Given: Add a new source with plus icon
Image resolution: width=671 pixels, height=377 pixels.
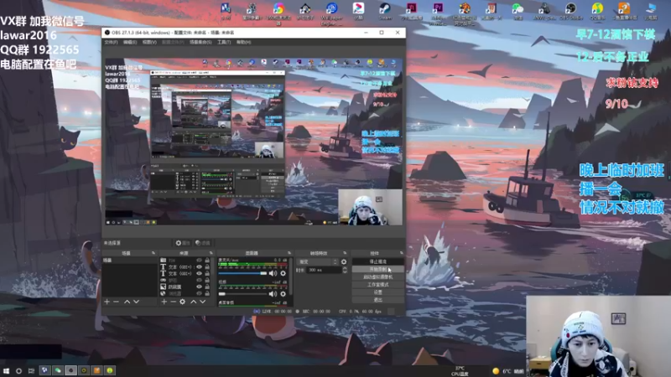Looking at the screenshot, I should click(x=164, y=302).
